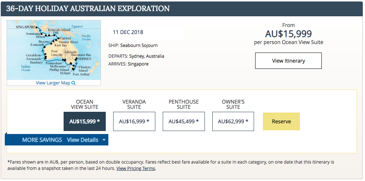The height and width of the screenshot is (181, 365).
Task: Click the 36-Day Holiday Australian Exploration title
Action: 88,9
